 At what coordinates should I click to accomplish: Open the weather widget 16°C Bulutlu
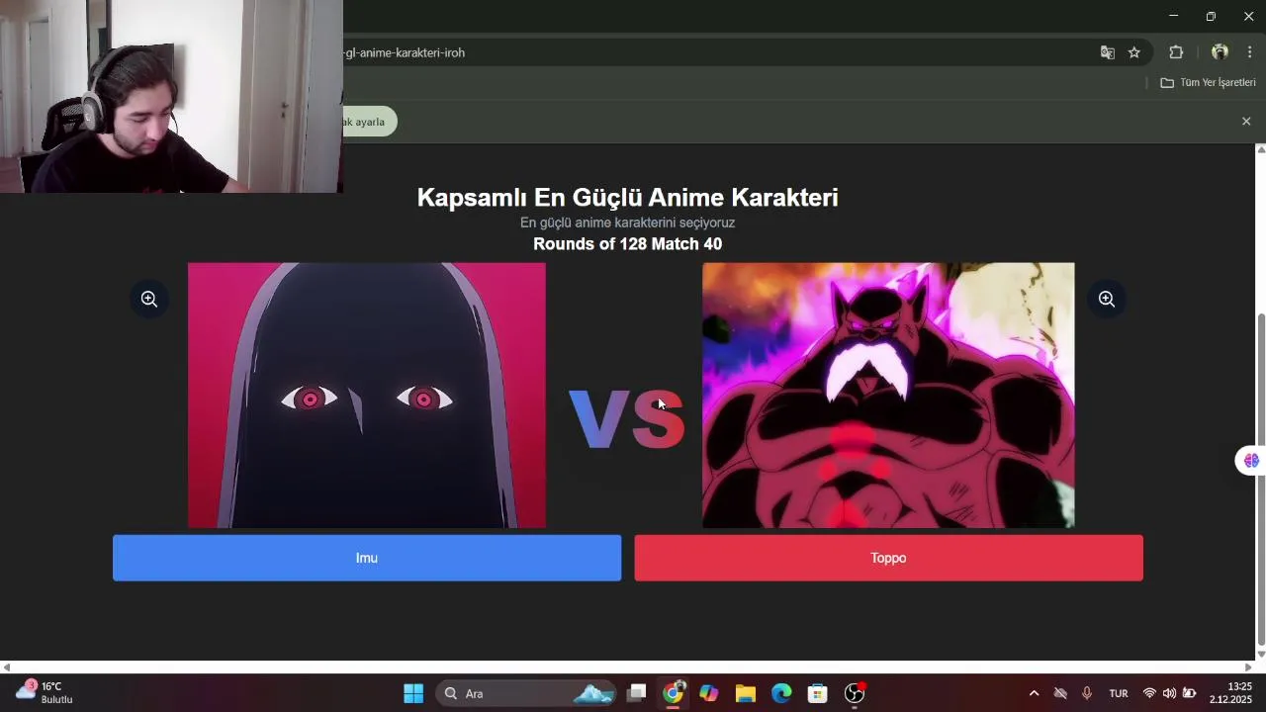coord(45,692)
